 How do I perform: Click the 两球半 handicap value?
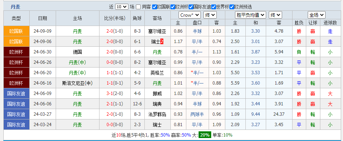pos(197,114)
